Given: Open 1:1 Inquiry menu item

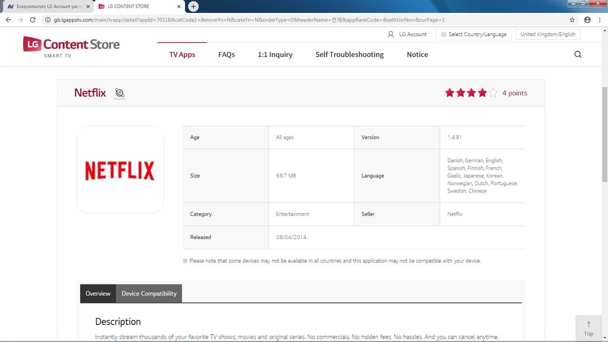Looking at the screenshot, I should pos(275,55).
